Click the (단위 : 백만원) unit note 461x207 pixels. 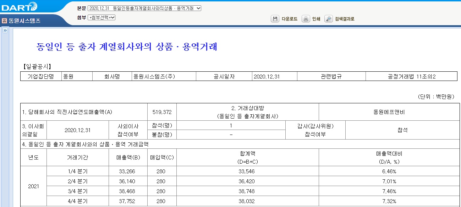point(435,97)
